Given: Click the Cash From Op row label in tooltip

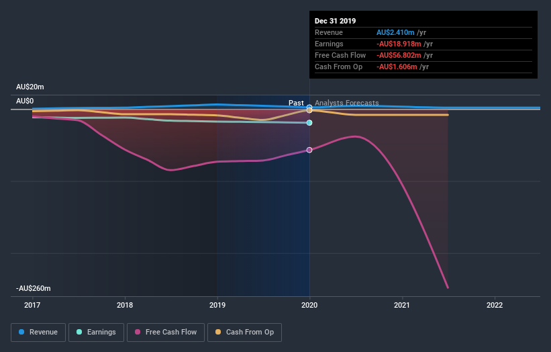Looking at the screenshot, I should click(338, 67).
